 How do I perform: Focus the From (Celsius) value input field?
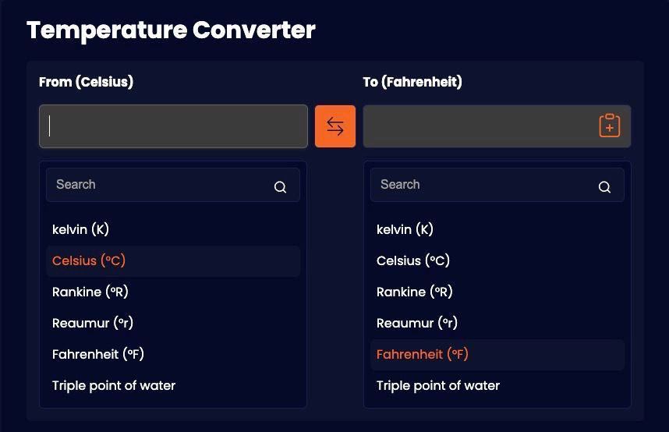click(173, 126)
